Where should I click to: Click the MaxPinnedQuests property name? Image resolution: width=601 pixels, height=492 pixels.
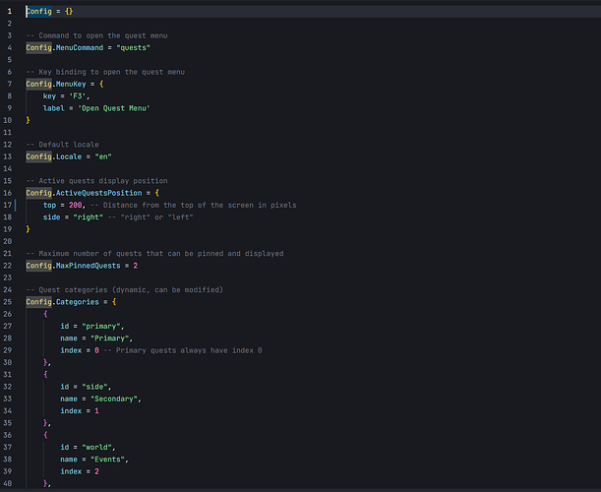(89, 266)
